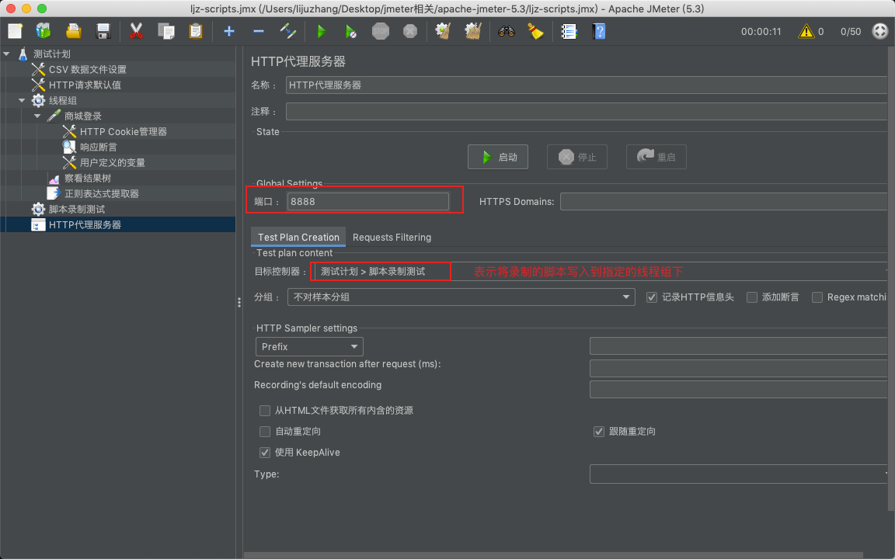895x559 pixels.
Task: Click the 注释 comment field
Action: point(588,111)
